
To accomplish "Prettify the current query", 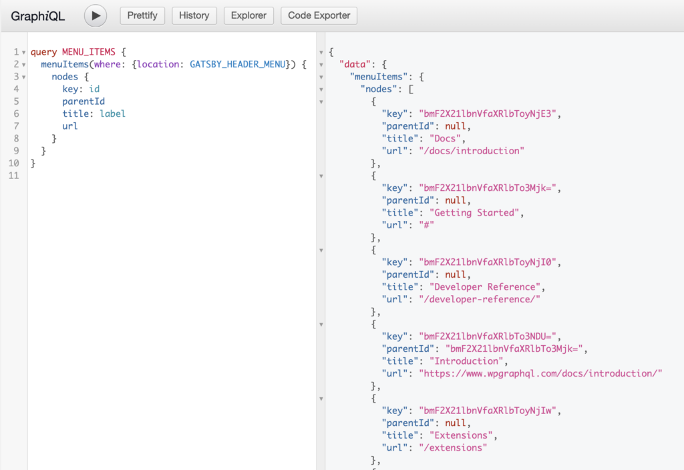I will click(142, 15).
